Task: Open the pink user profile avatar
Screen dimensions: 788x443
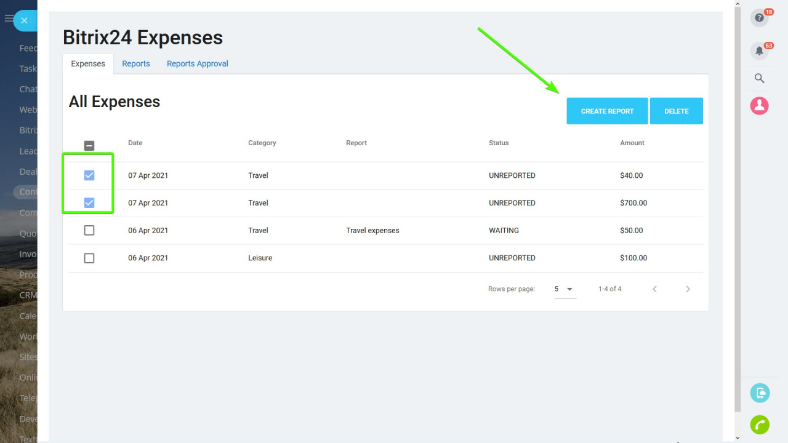Action: coord(759,106)
